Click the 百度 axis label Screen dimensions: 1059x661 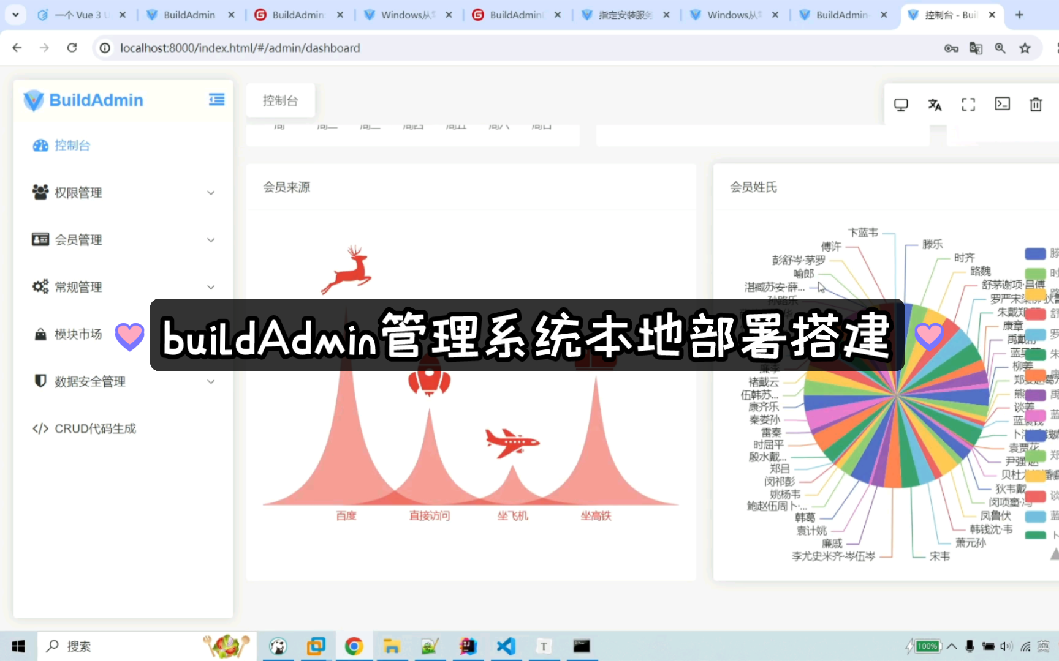pyautogui.click(x=346, y=516)
